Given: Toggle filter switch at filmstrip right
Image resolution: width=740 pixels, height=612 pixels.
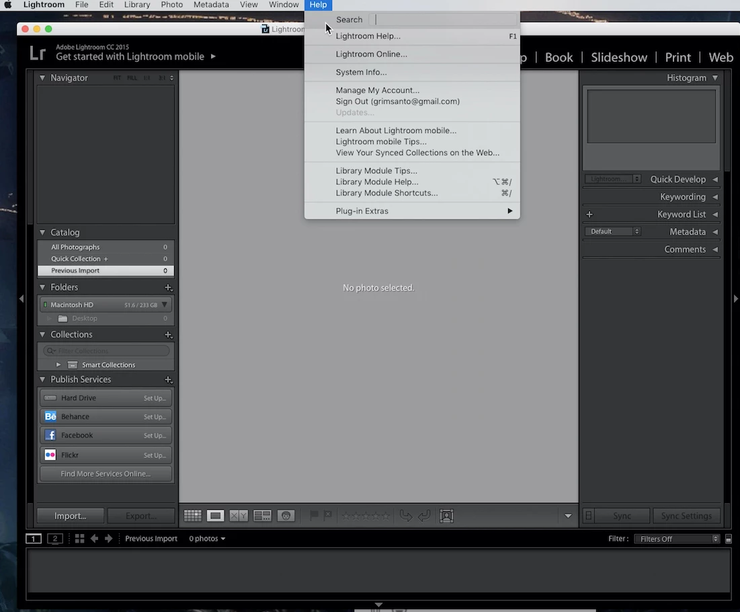Looking at the screenshot, I should [x=728, y=539].
